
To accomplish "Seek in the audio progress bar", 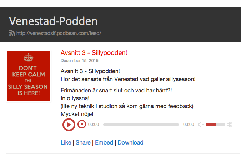I will 141,125.
